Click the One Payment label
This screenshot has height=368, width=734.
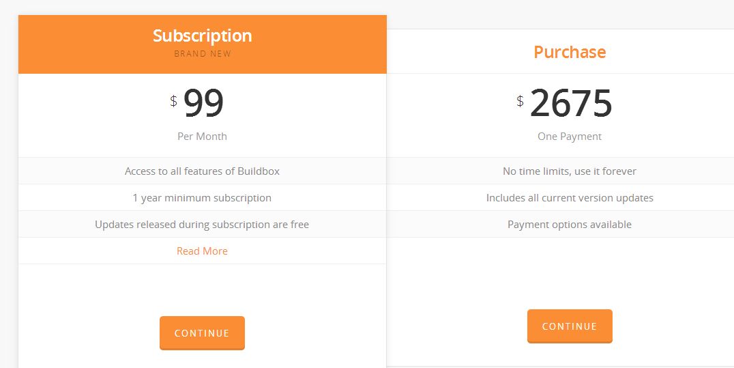click(x=570, y=137)
